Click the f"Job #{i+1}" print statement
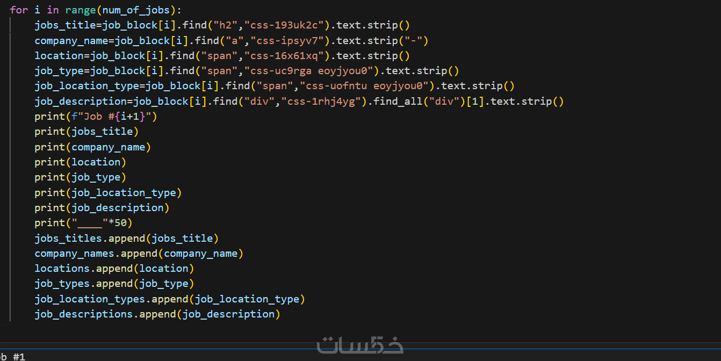 click(x=96, y=117)
